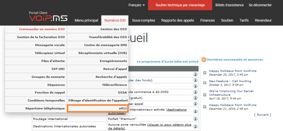Click info icon in 'internationaux activés' row
Image resolution: width=283 pixels, height=131 pixels.
(x=195, y=111)
